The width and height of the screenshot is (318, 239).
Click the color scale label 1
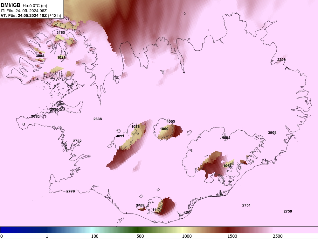(47, 236)
